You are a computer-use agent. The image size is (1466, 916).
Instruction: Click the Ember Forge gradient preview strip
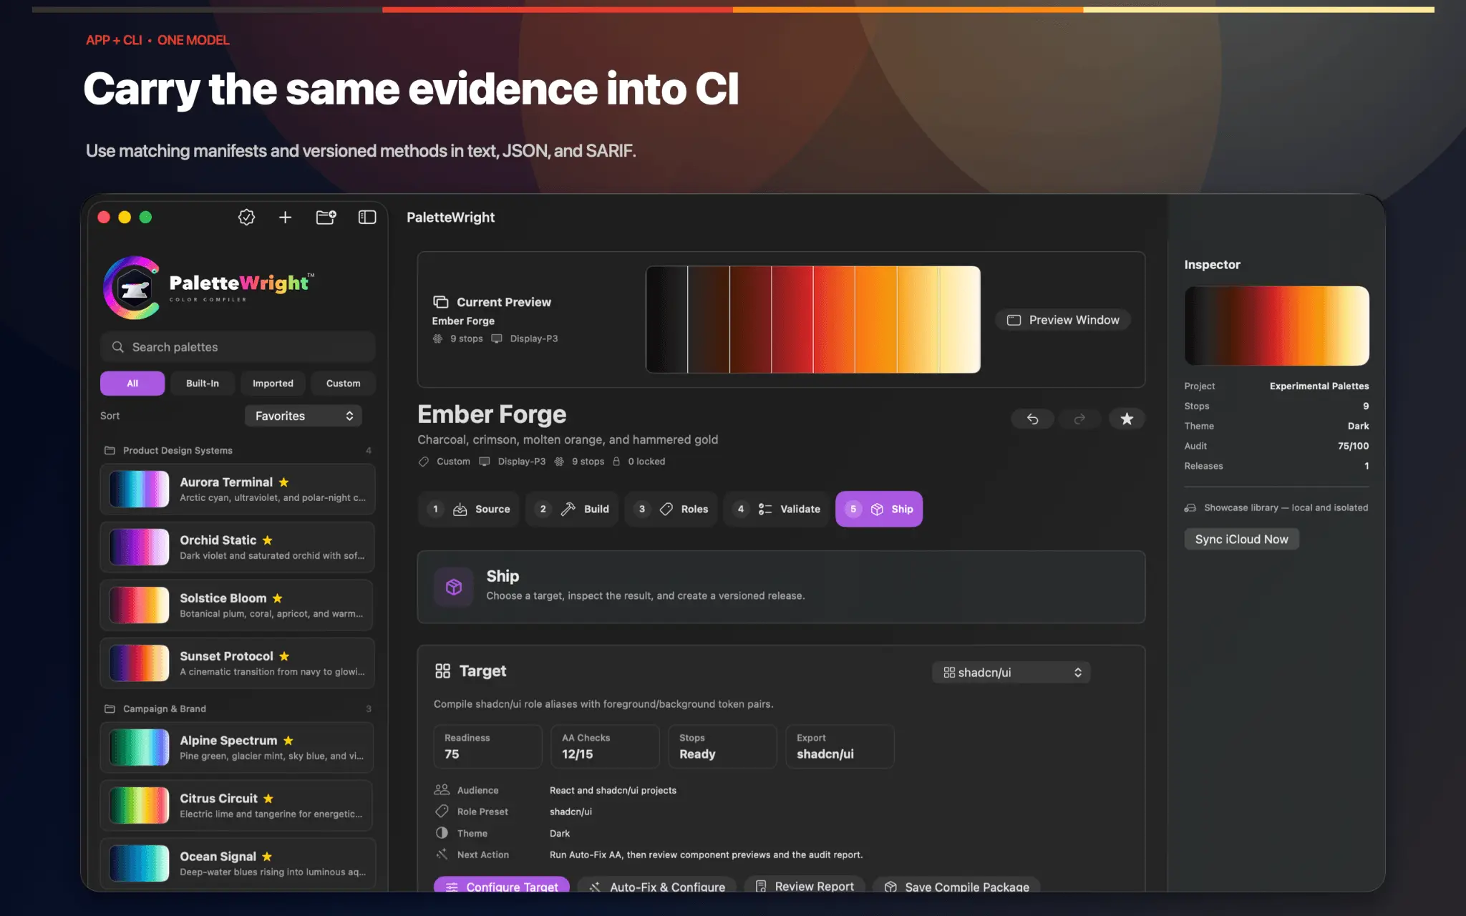coord(813,319)
